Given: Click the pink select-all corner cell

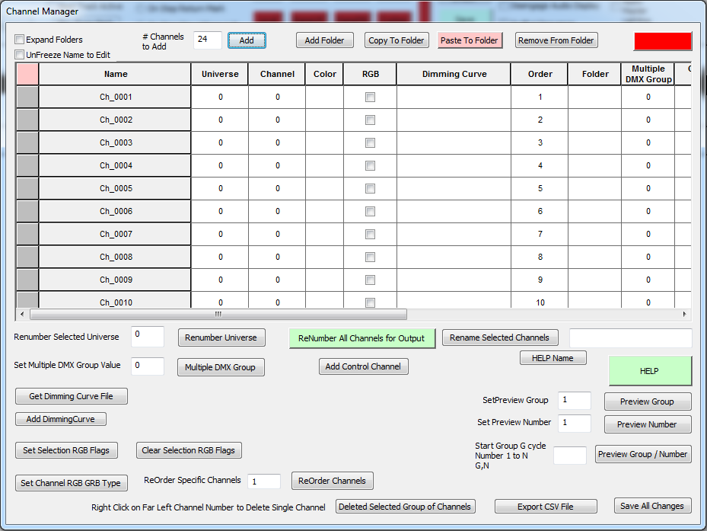Looking at the screenshot, I should 27,74.
